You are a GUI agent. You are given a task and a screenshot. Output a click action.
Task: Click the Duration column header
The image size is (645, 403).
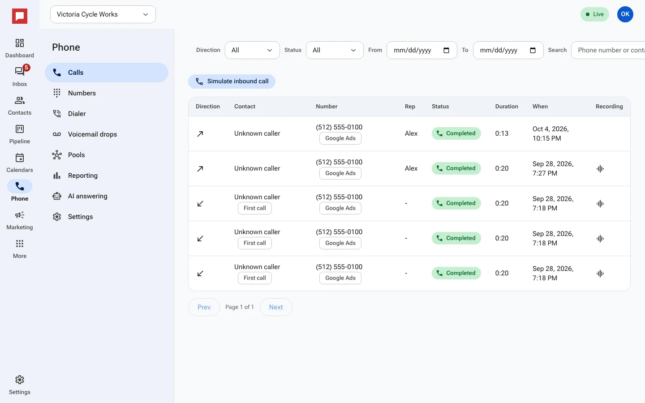[x=507, y=107]
